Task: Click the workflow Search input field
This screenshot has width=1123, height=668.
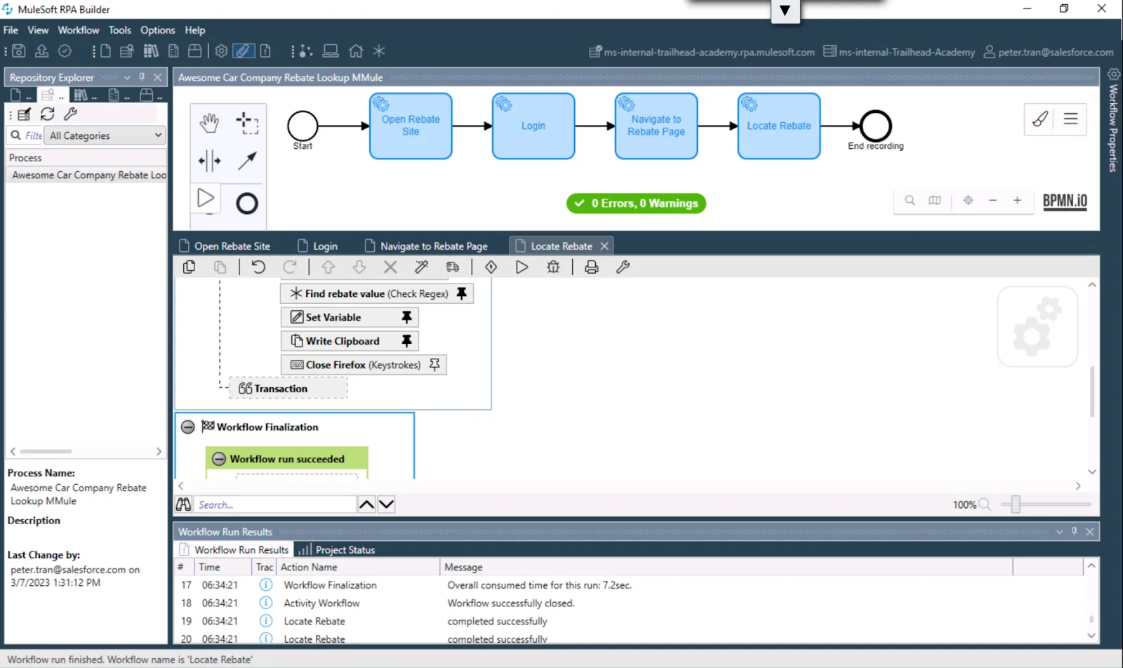Action: pos(275,505)
